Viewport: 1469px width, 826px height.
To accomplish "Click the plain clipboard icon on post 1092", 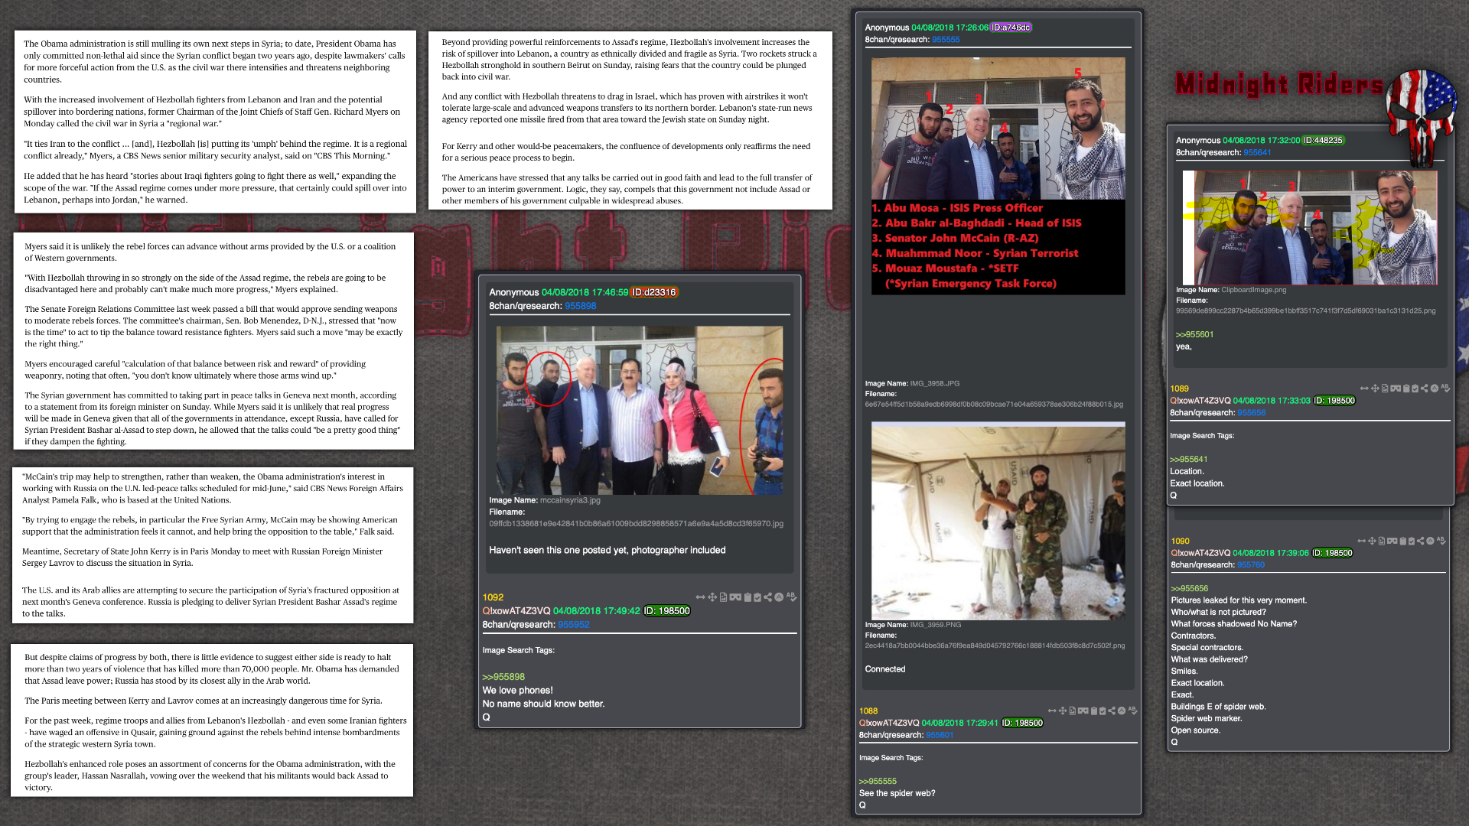I will [748, 597].
